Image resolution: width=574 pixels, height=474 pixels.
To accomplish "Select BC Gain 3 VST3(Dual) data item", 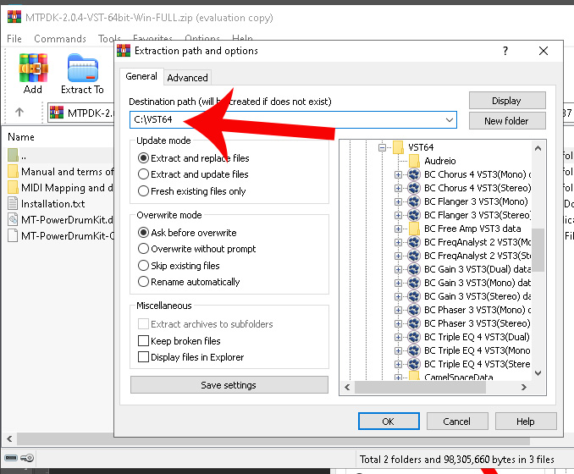I will 477,269.
